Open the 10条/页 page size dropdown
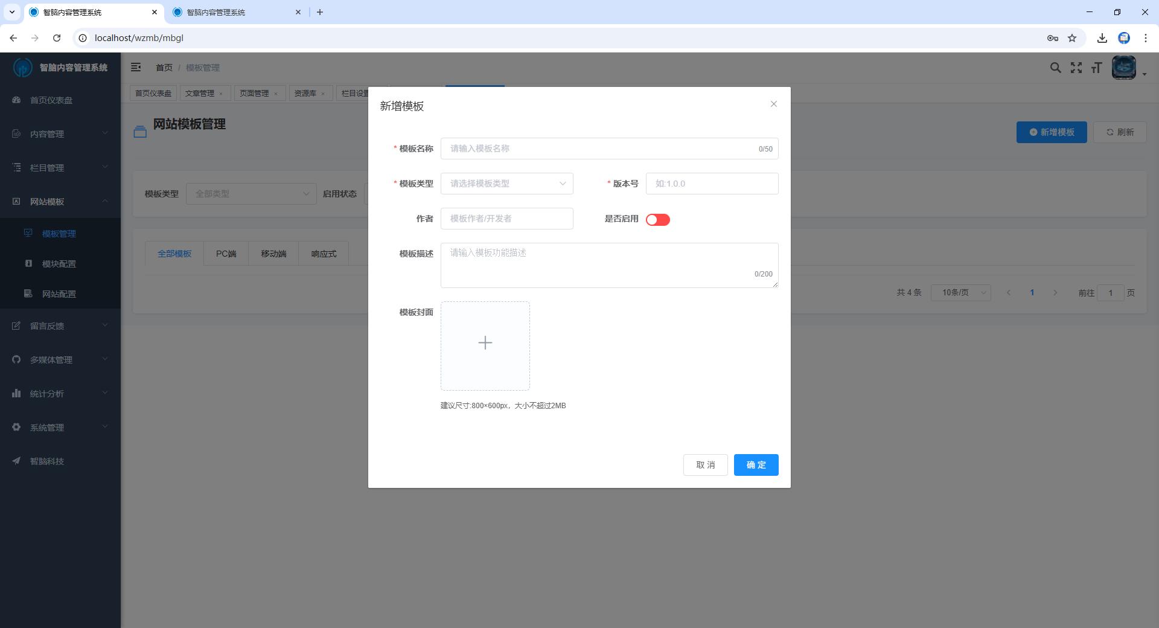The image size is (1159, 628). [x=960, y=292]
